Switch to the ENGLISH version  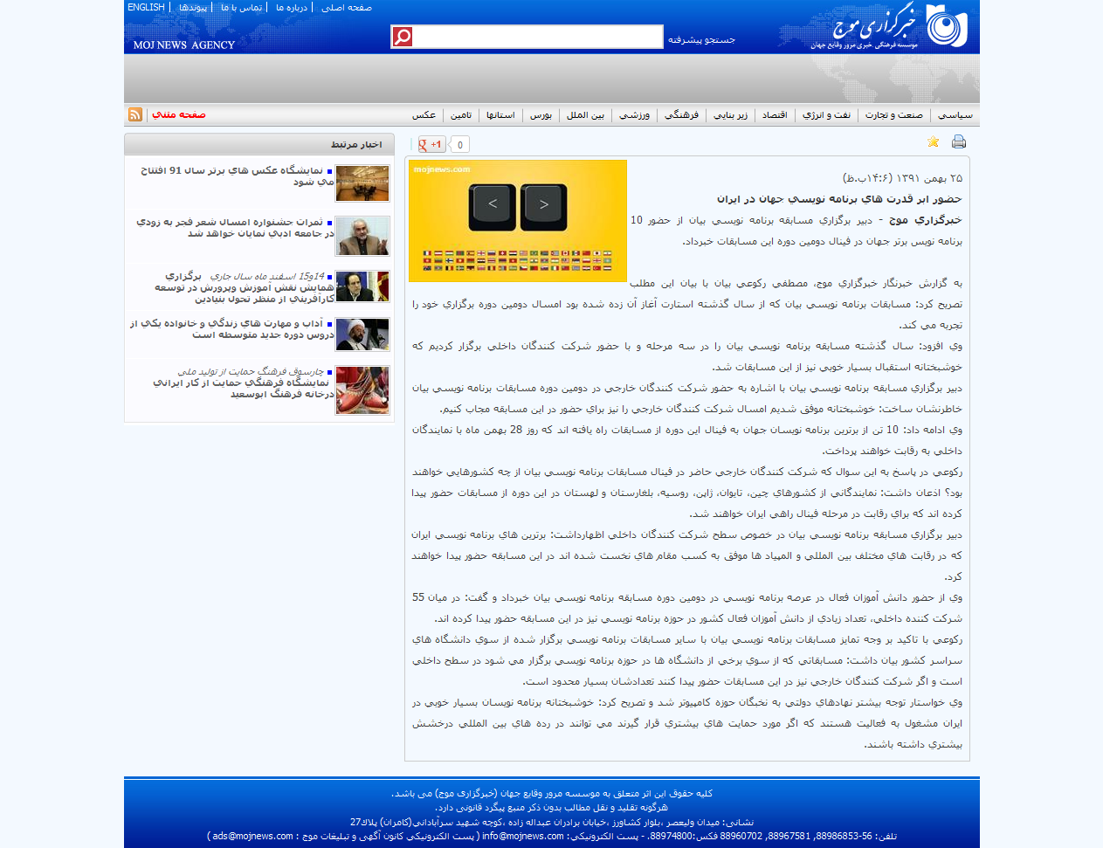146,7
